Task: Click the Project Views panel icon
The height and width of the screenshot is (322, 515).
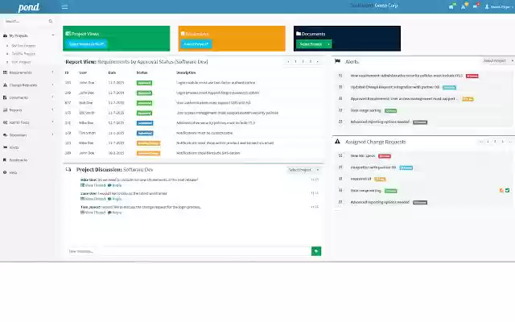Action: coord(68,34)
